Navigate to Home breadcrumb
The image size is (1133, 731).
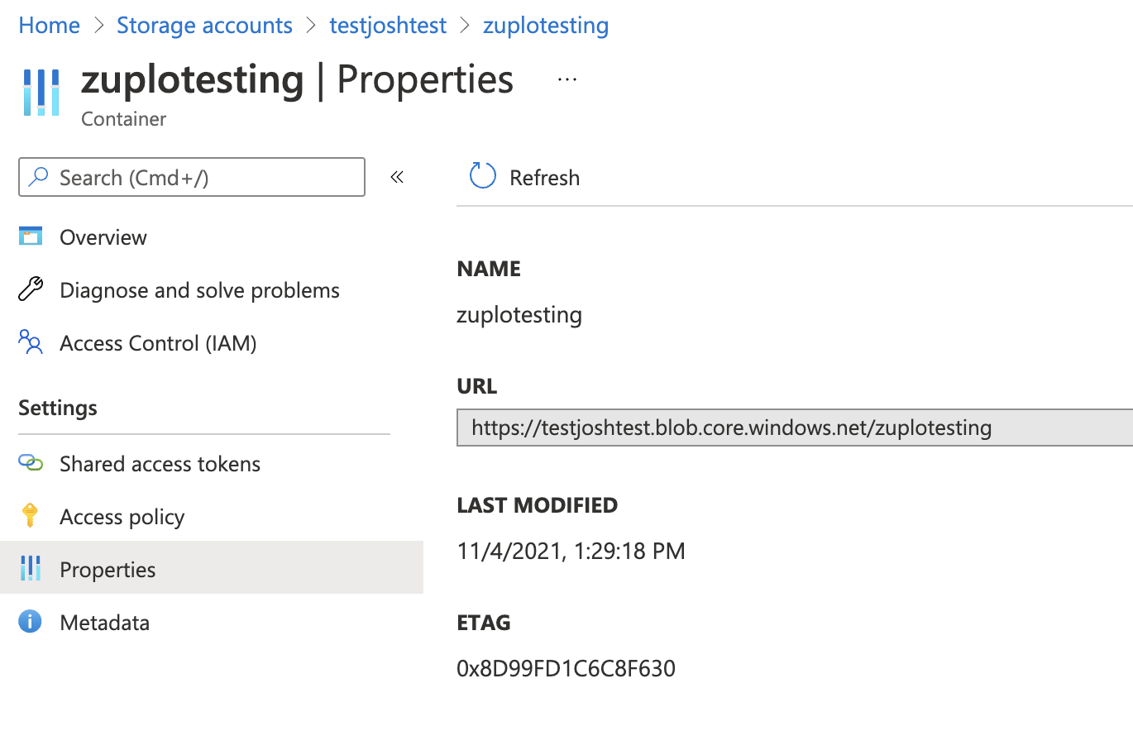[49, 26]
